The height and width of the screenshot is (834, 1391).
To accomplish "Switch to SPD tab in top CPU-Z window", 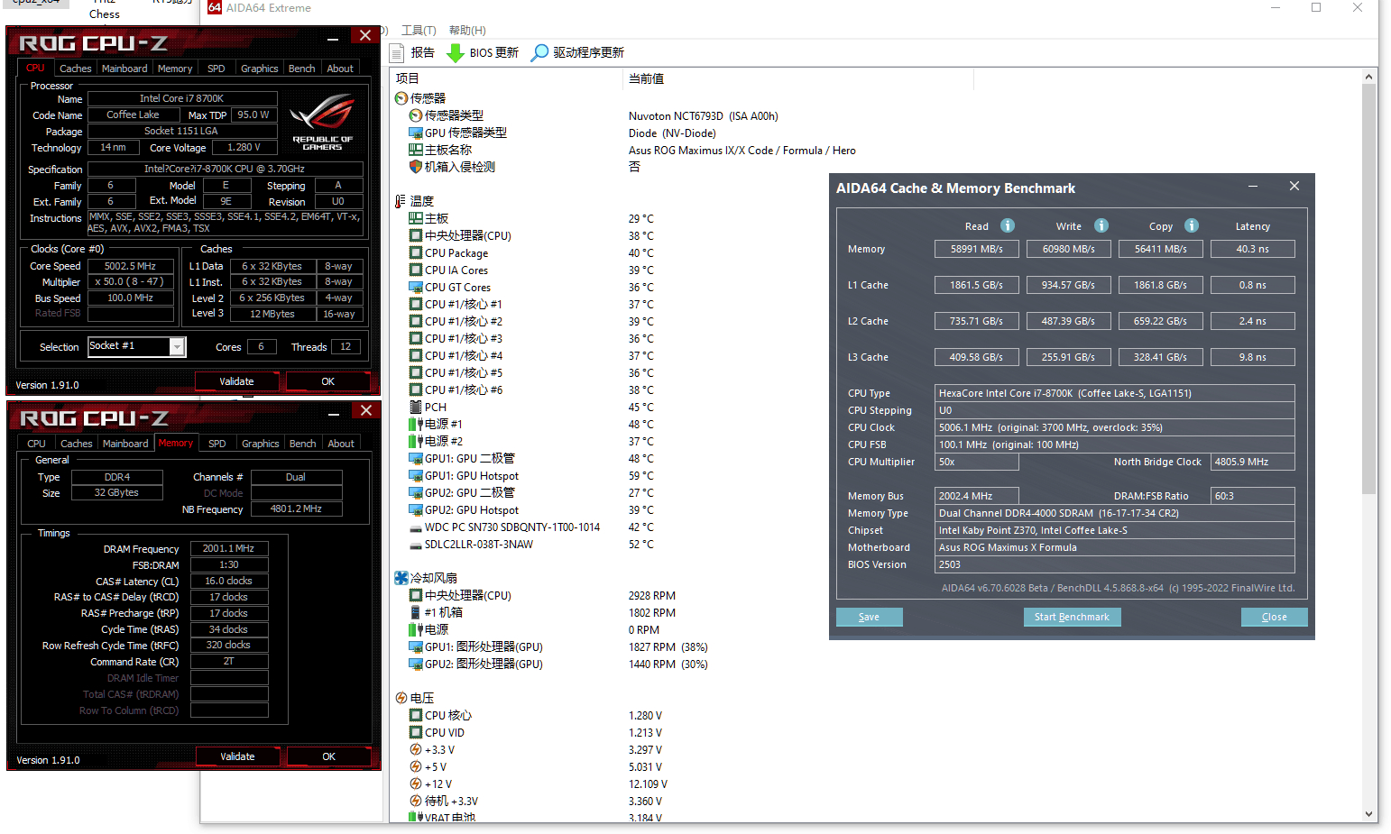I will (216, 69).
